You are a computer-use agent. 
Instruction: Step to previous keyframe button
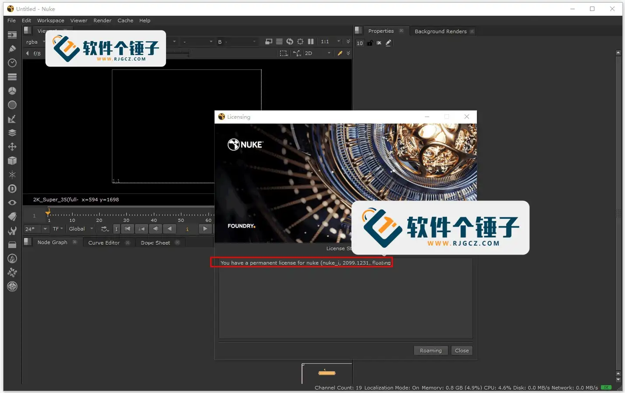tap(142, 229)
